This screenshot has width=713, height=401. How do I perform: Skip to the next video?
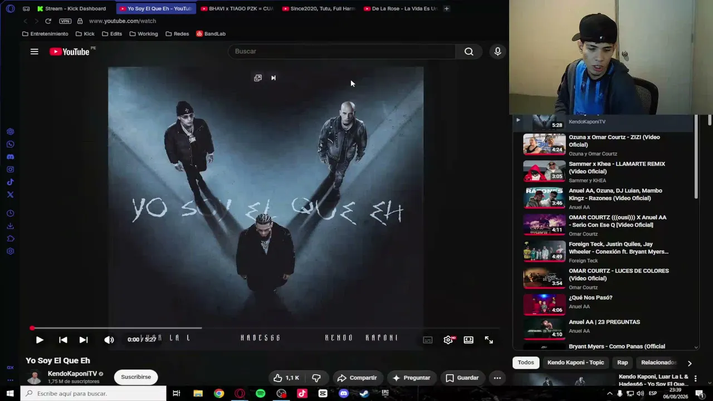[x=84, y=340]
